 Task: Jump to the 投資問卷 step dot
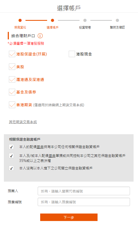(85, 20)
